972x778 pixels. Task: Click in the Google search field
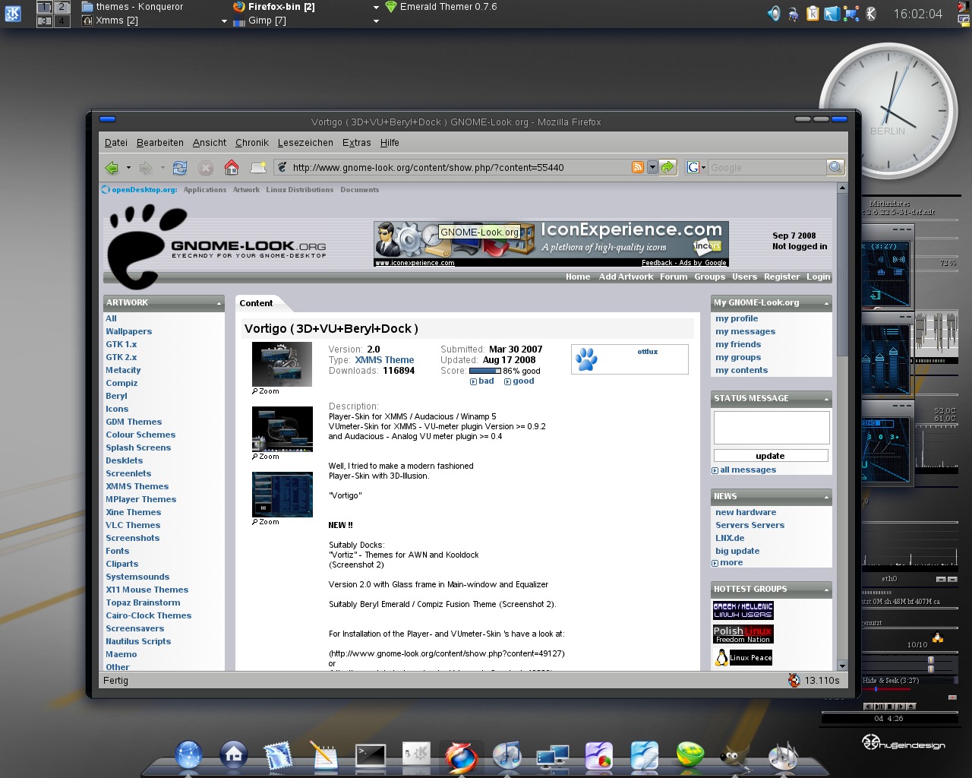[766, 167]
